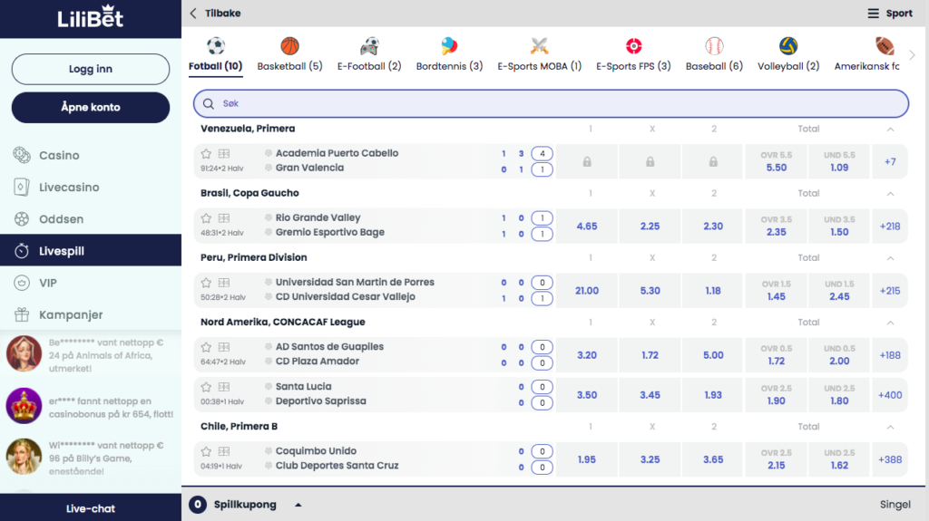This screenshot has width=929, height=521.
Task: Favorite Santa Lucia match star
Action: (206, 387)
